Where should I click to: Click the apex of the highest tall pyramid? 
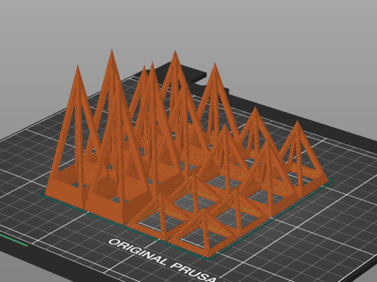coord(111,50)
